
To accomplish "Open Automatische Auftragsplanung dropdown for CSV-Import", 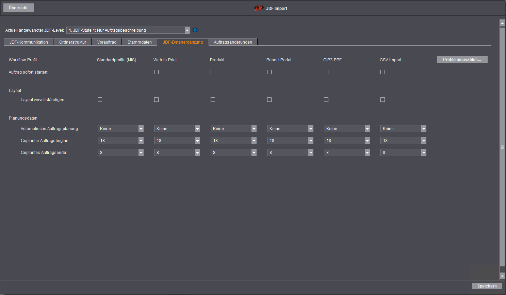I will click(403, 128).
